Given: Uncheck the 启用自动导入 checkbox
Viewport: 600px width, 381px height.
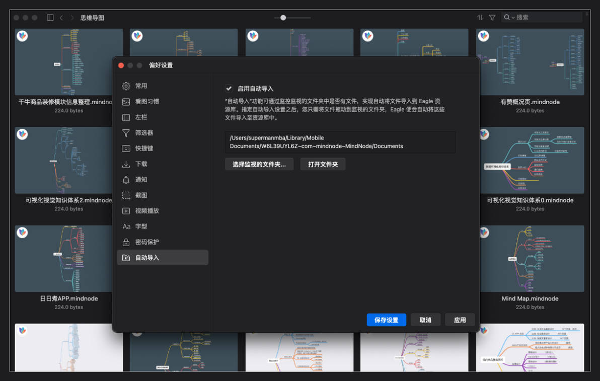Looking at the screenshot, I should 229,89.
